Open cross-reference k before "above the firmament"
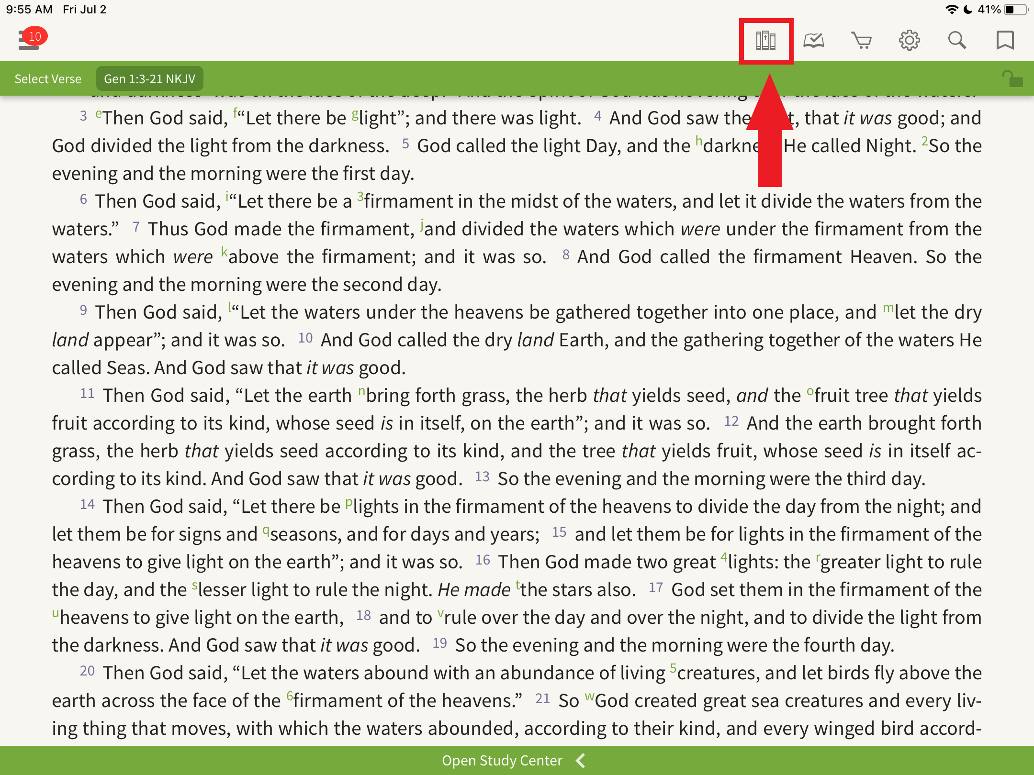Screen dimensions: 1034x775 coord(224,252)
